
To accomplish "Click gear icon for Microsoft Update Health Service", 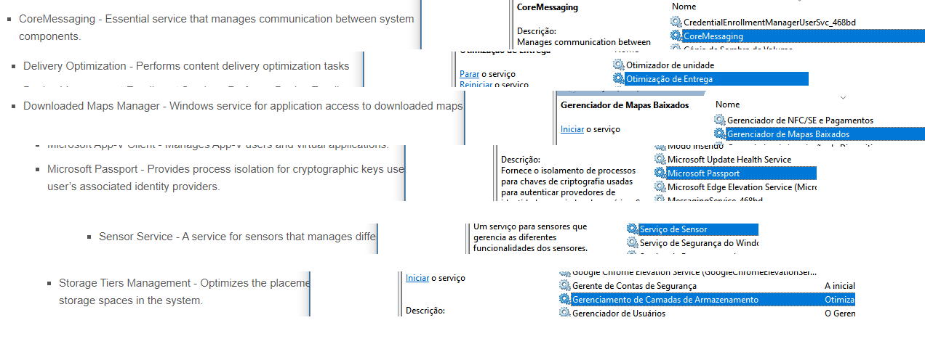I will [660, 159].
